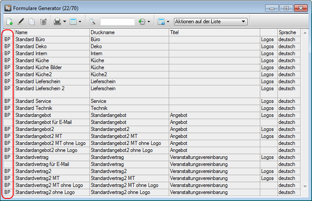Viewport: 312px width, 201px height.
Task: Sort by the Name column header
Action: (x=51, y=32)
